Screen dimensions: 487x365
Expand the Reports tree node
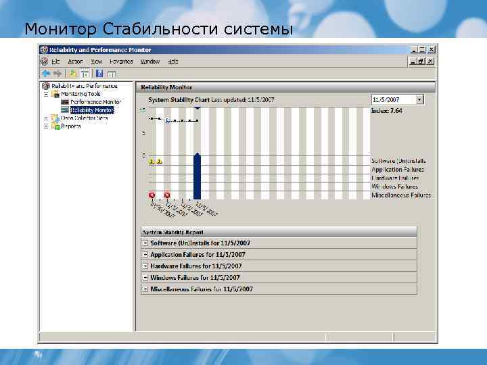[x=46, y=126]
